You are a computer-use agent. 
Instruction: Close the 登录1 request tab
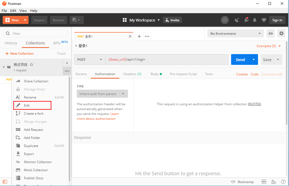(130, 36)
